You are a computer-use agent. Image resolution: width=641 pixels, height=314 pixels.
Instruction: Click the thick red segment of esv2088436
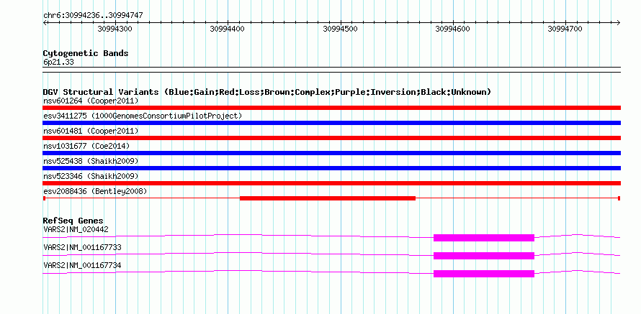(x=328, y=198)
